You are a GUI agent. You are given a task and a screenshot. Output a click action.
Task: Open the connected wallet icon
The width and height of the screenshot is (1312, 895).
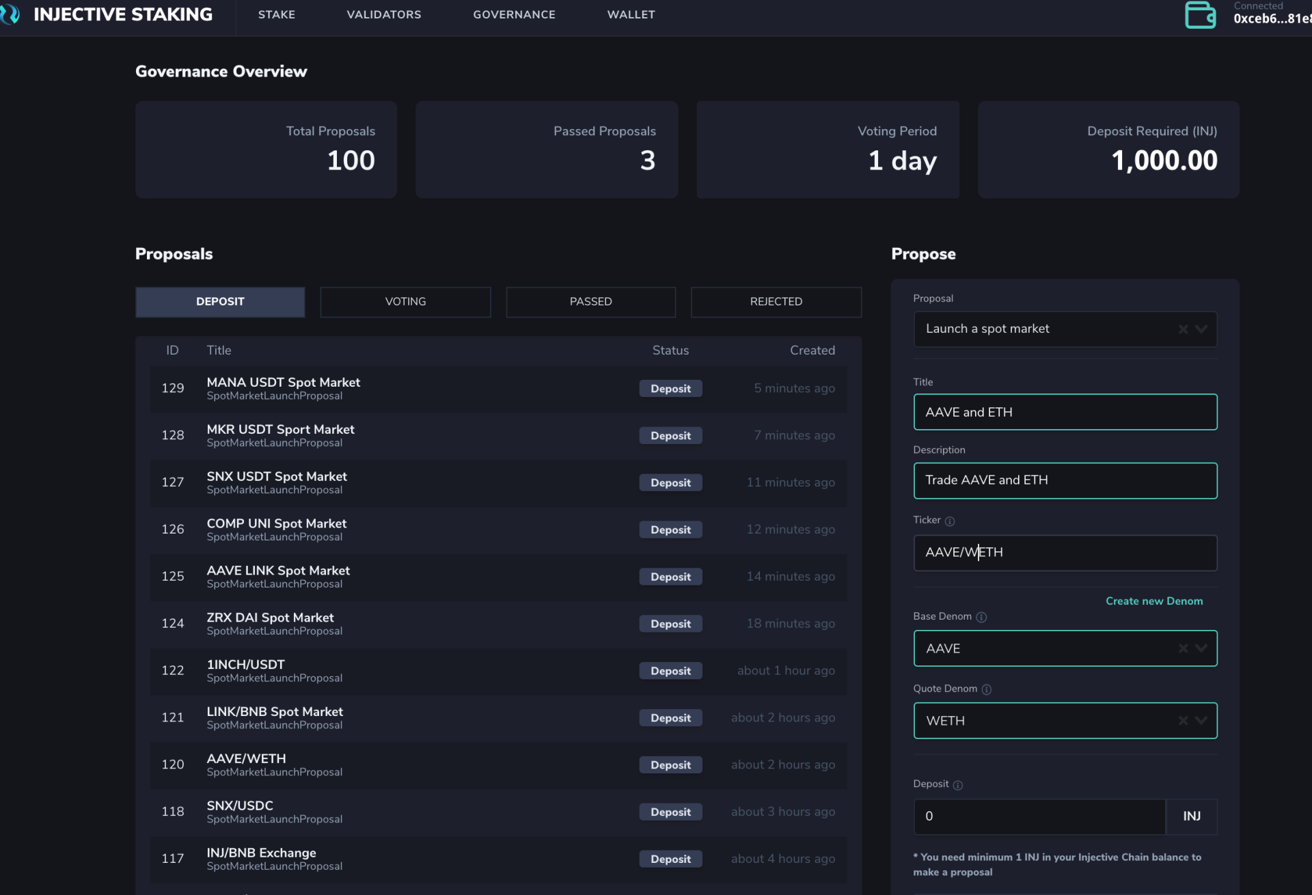1201,14
